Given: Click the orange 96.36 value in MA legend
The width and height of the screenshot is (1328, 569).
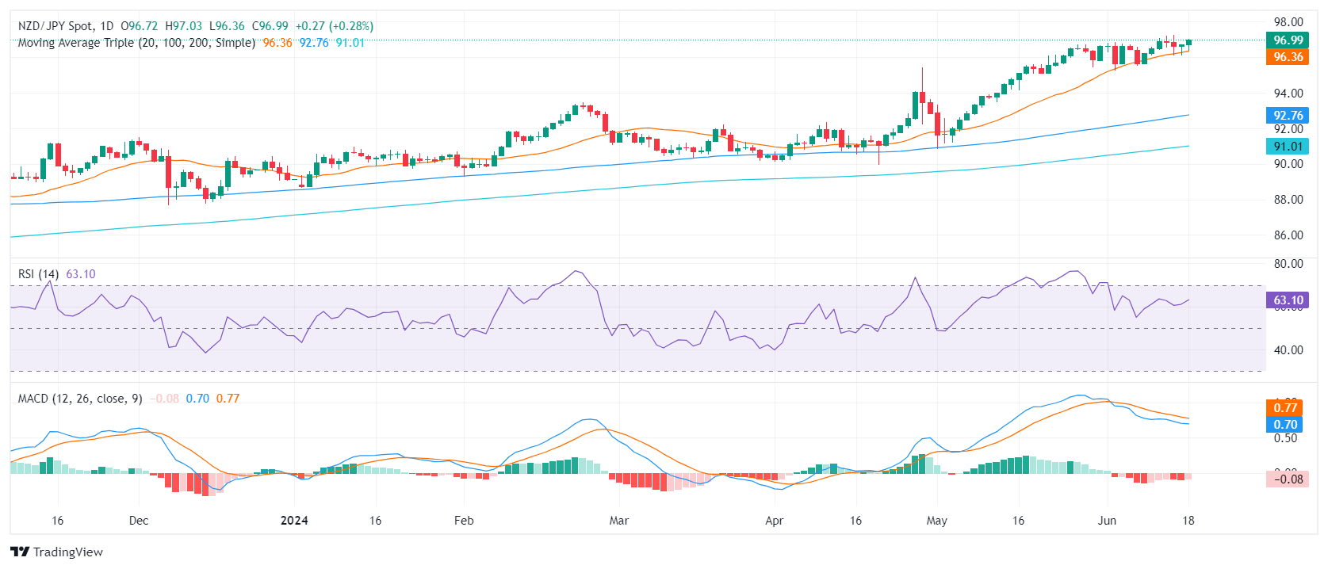Looking at the screenshot, I should coord(277,43).
